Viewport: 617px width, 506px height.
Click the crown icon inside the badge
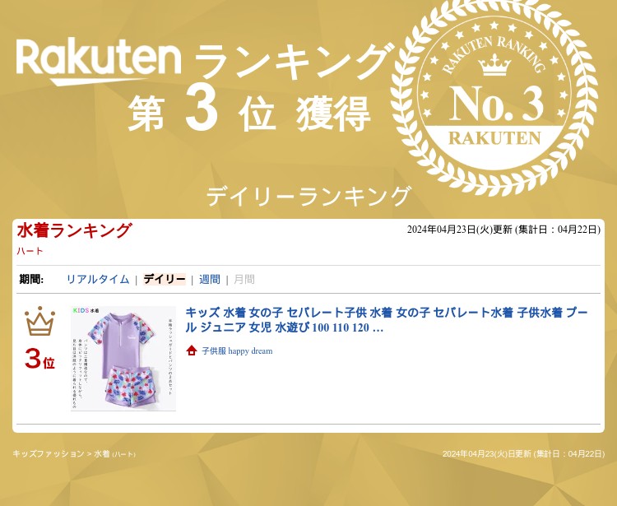(x=494, y=64)
